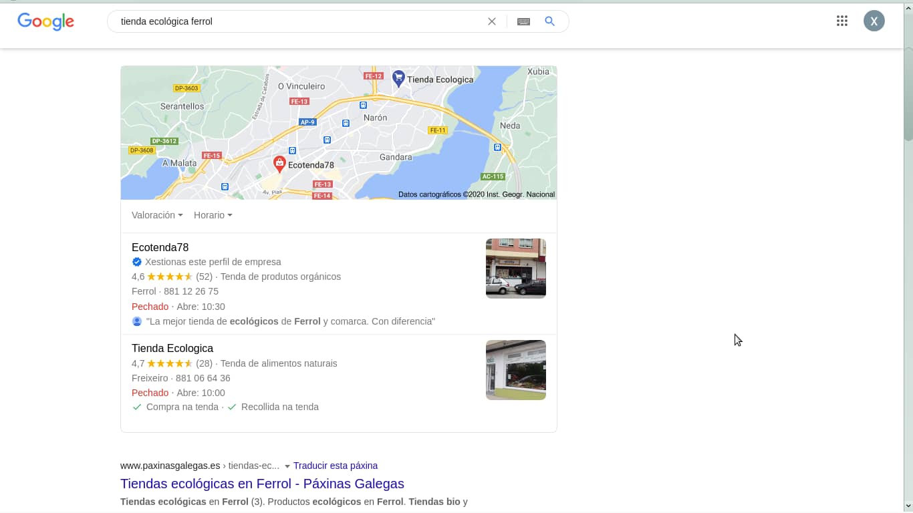Click the blue search magnifier icon
This screenshot has width=913, height=513.
(x=549, y=21)
